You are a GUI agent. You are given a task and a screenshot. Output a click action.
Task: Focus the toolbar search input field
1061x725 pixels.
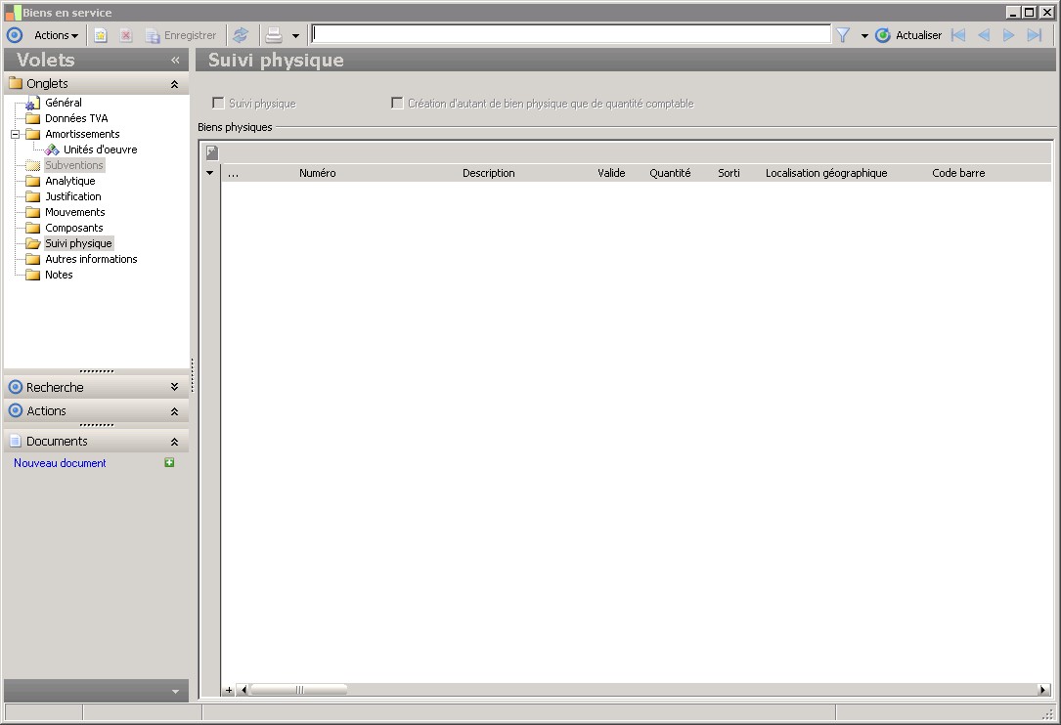coord(571,34)
